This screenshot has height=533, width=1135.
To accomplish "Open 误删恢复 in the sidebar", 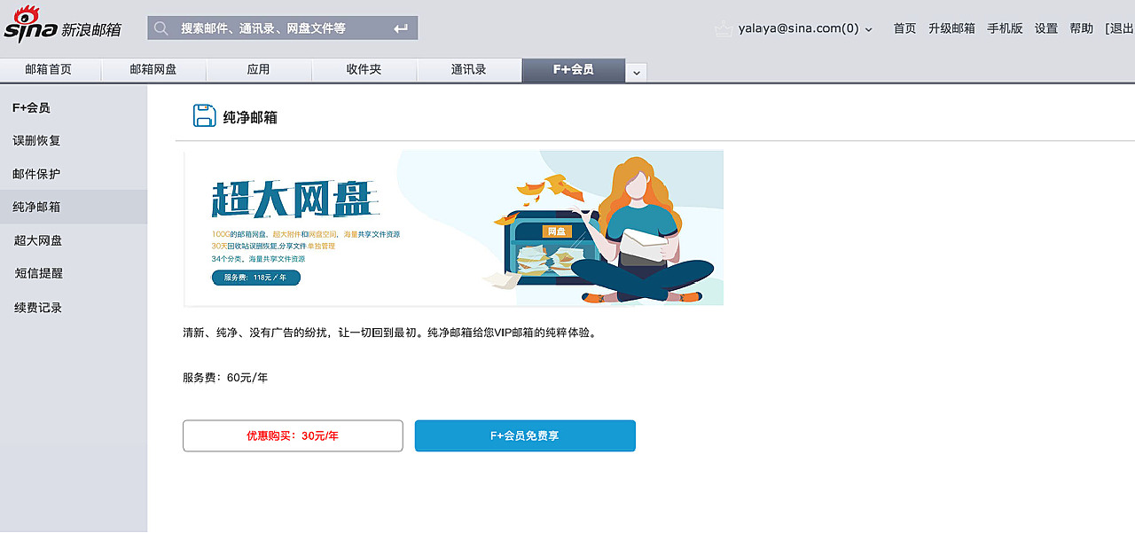I will [x=36, y=140].
